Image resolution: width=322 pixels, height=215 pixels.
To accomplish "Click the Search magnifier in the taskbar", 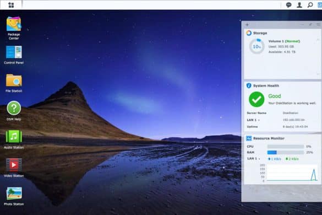I will tap(310, 5).
